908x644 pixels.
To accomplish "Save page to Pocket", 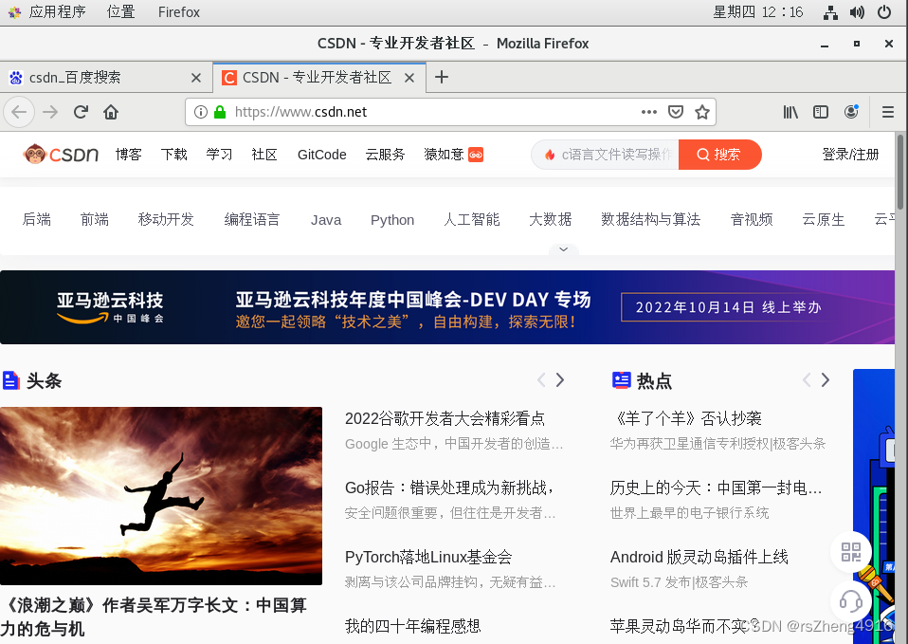I will click(x=676, y=112).
